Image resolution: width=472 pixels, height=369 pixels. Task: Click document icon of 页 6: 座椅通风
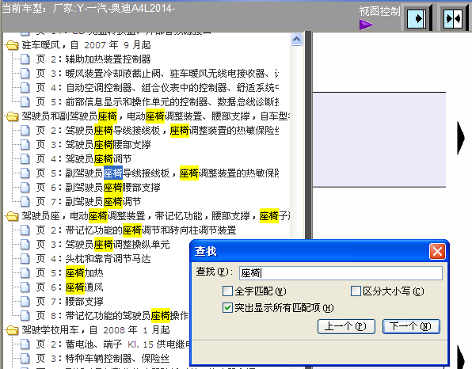[x=25, y=287]
